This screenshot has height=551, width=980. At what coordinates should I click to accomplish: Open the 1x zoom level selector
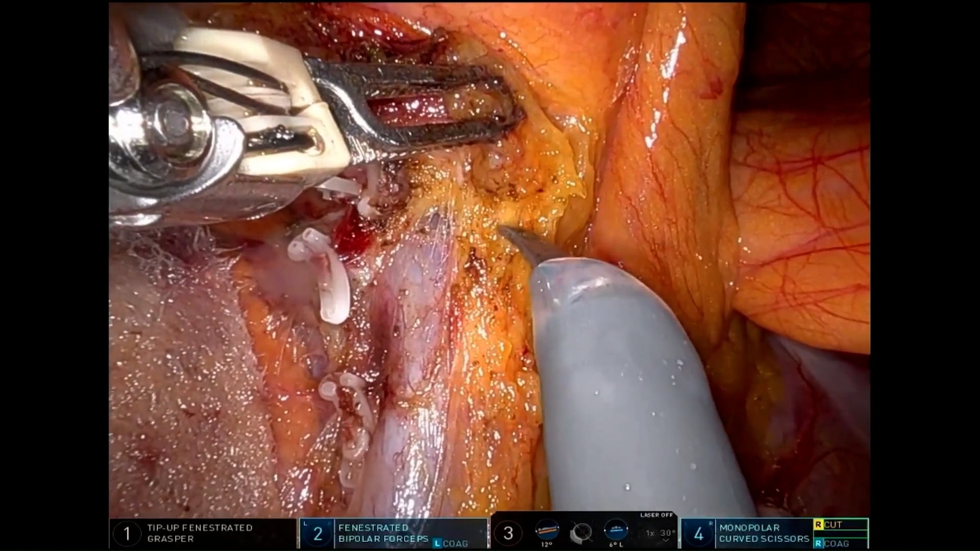[650, 533]
